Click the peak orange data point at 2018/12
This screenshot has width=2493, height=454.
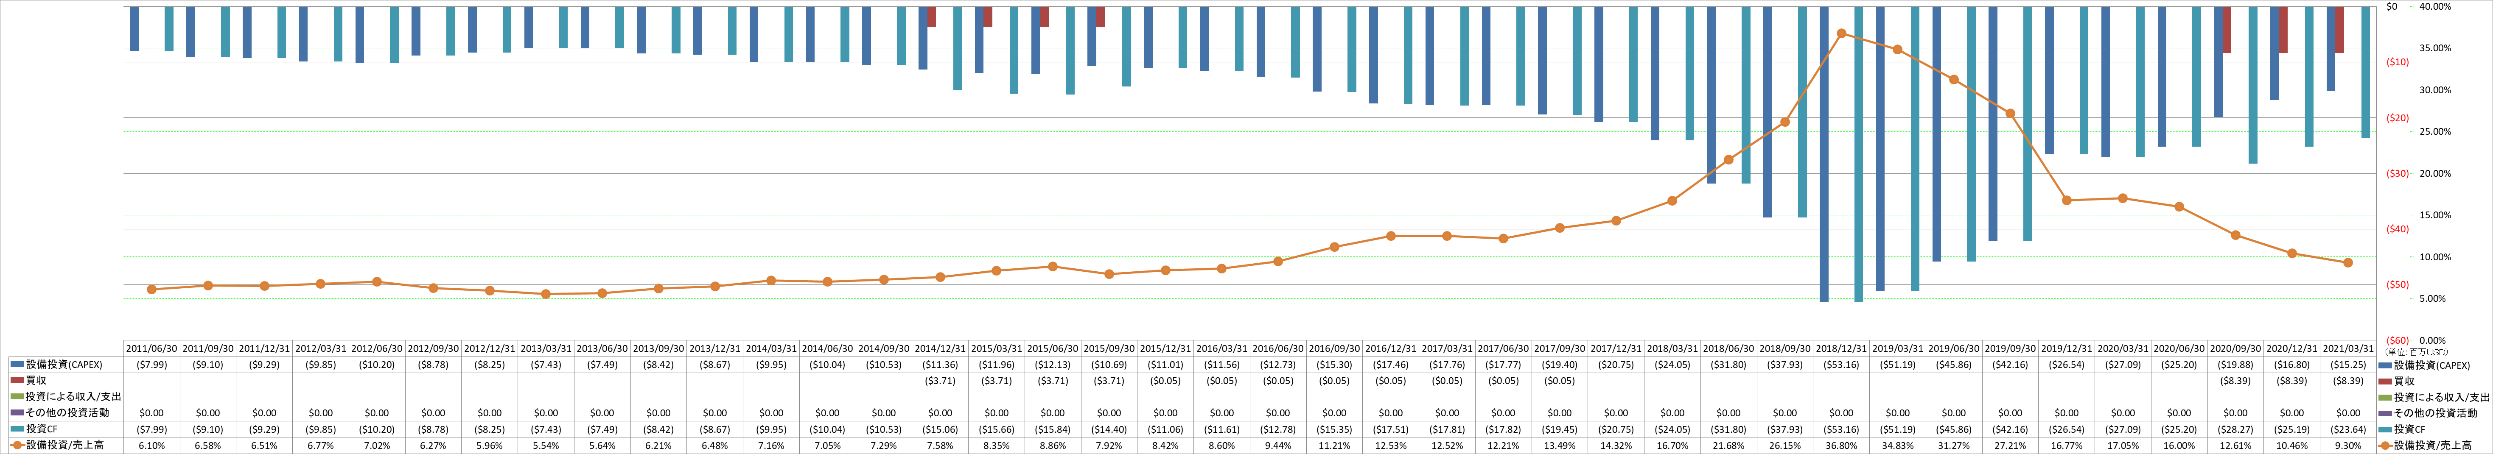pos(1841,34)
